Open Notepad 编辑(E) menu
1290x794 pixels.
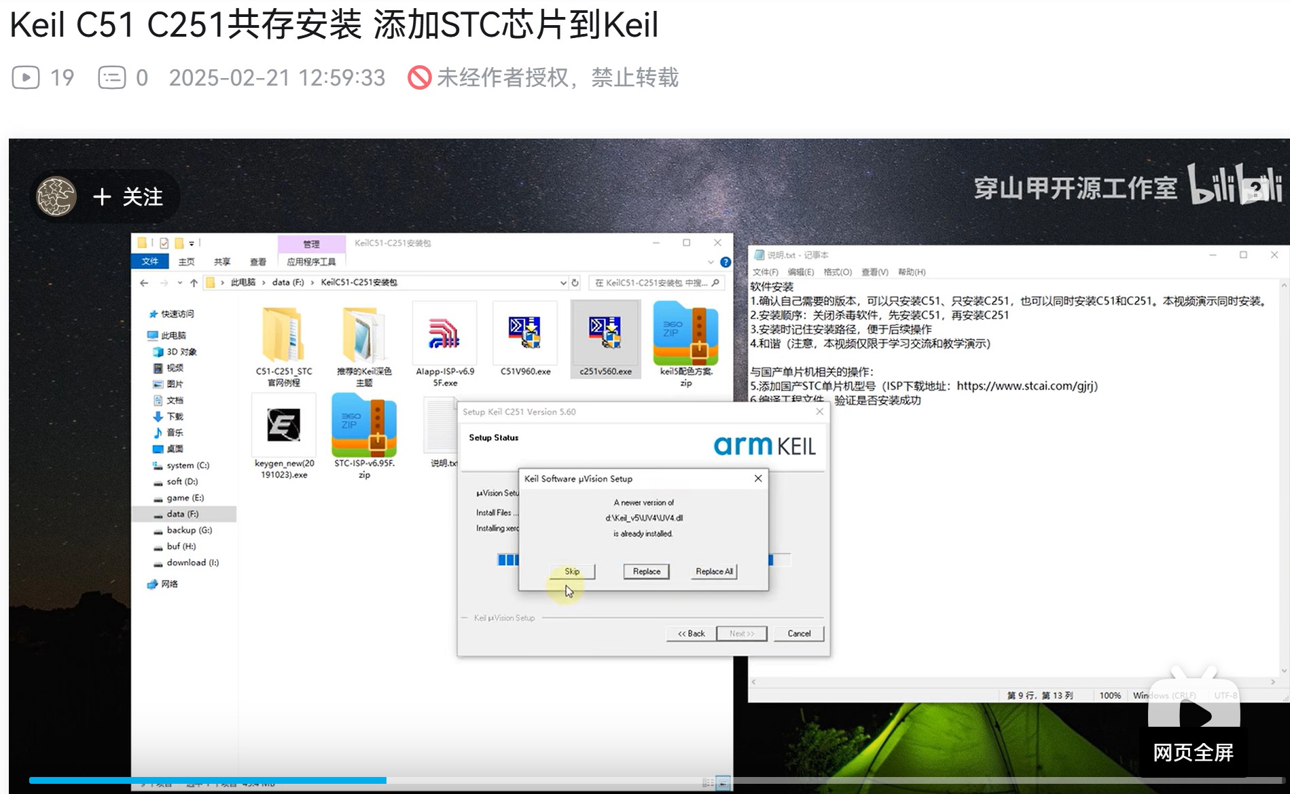click(800, 272)
